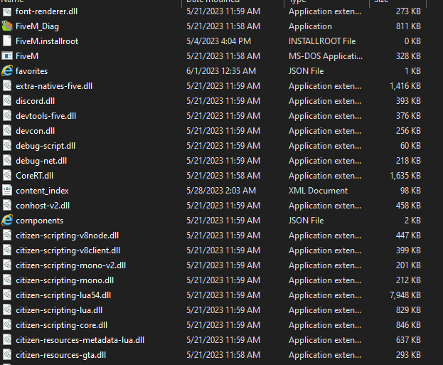Select the citizen-scripting-core.dll file name
Image resolution: width=443 pixels, height=365 pixels.
62,325
